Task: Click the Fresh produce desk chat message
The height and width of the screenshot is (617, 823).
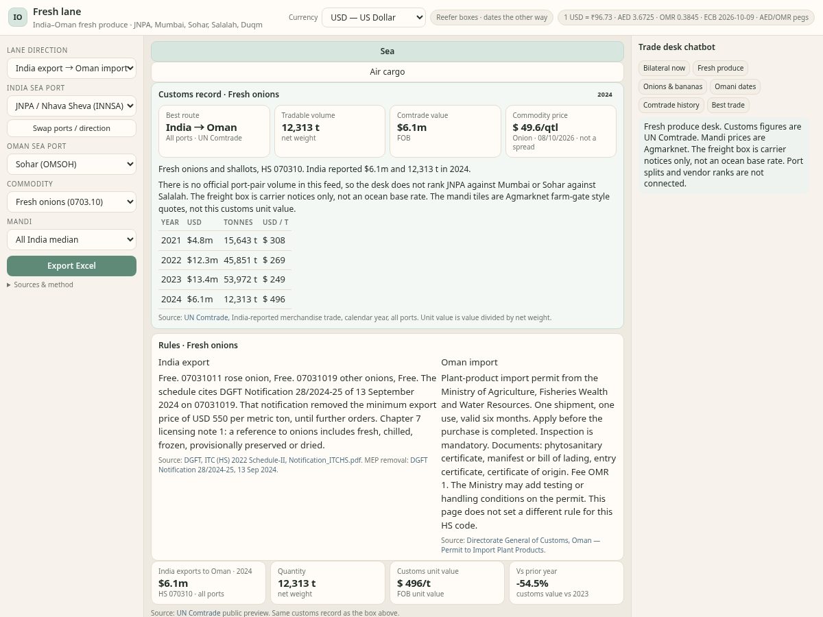Action: pos(724,155)
